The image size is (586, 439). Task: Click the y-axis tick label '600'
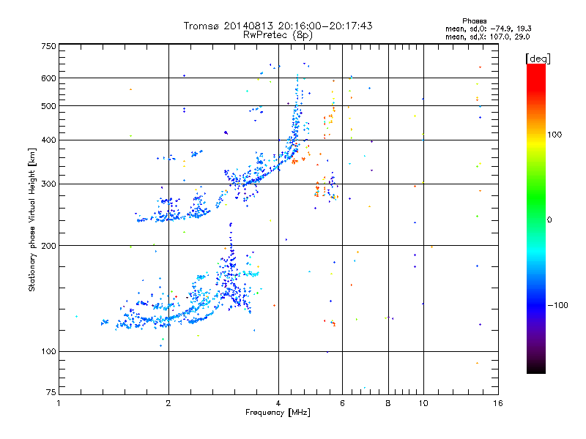coord(48,78)
